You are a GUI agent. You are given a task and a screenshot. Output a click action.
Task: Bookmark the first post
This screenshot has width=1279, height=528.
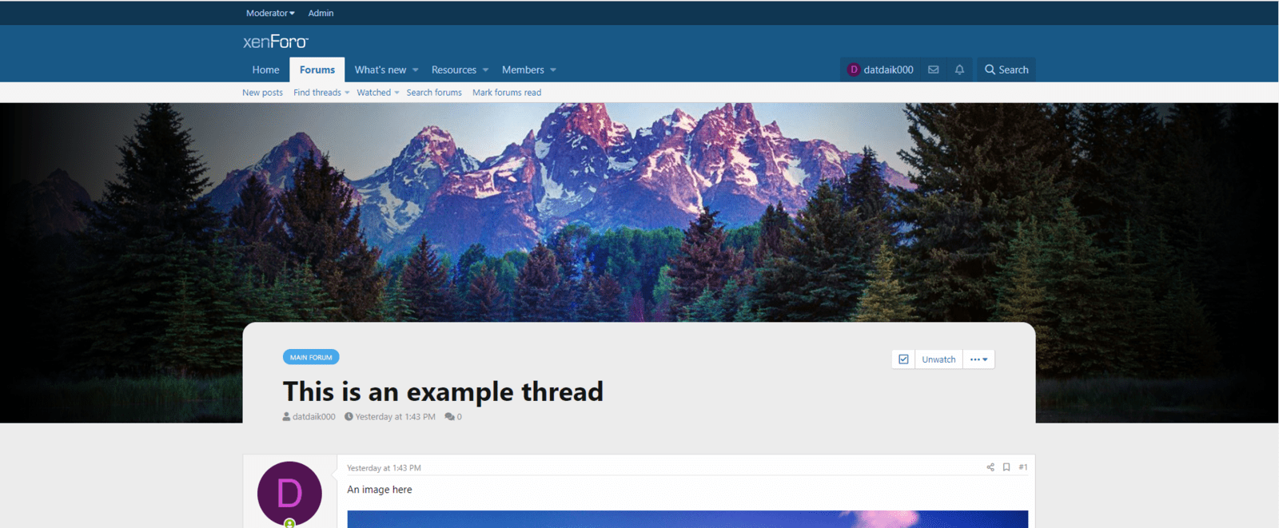[x=1006, y=467]
